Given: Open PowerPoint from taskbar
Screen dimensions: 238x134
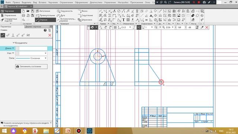Looking at the screenshot, I should coord(68,131).
